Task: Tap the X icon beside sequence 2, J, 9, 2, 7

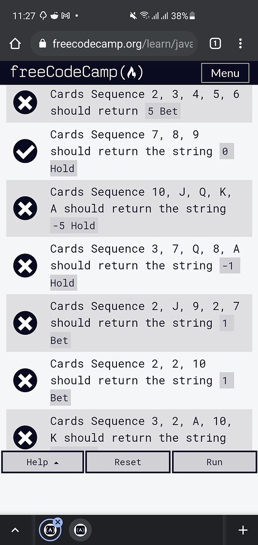Action: click(25, 323)
